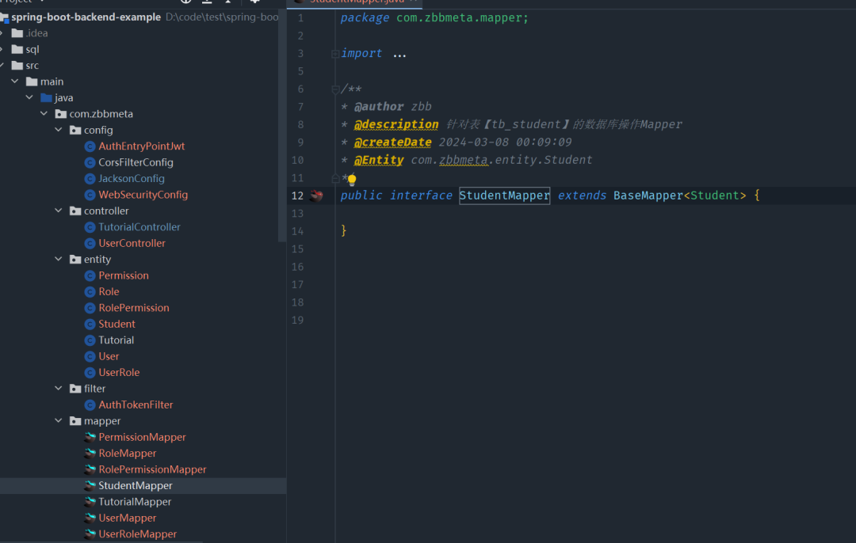Click the RolePermission class icon
Screen dimensions: 856x543
90,308
